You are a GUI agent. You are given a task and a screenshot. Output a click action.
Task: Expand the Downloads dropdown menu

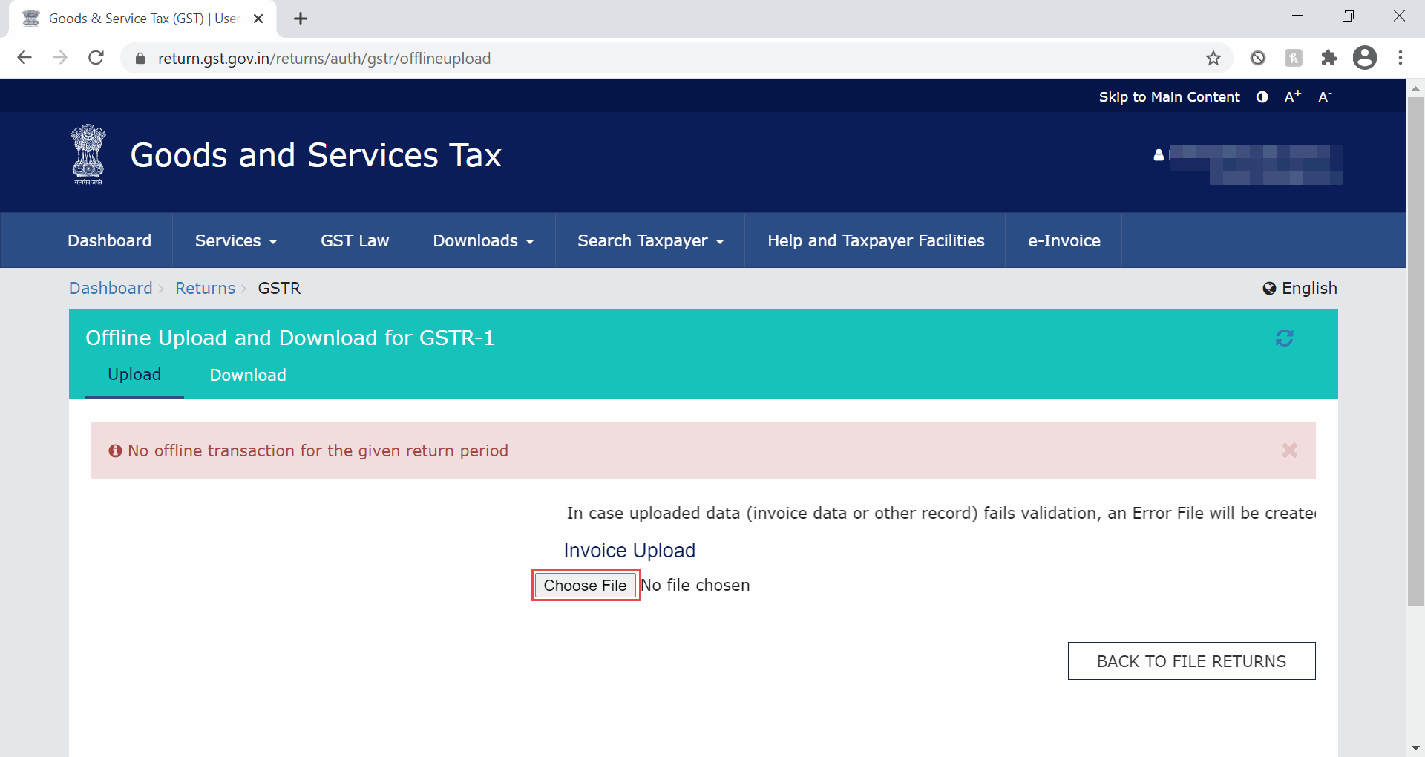point(483,240)
